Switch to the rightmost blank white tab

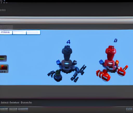point(33,32)
